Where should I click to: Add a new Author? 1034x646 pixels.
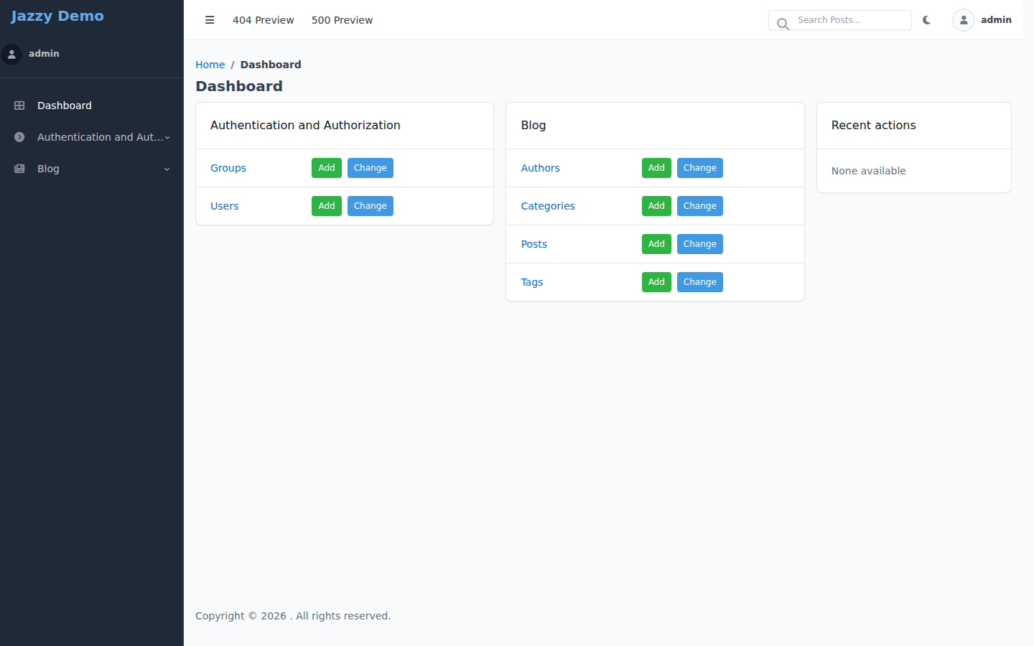click(656, 168)
